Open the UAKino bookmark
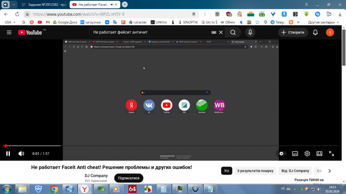Screen dimensions: 346x194 point(159,22)
